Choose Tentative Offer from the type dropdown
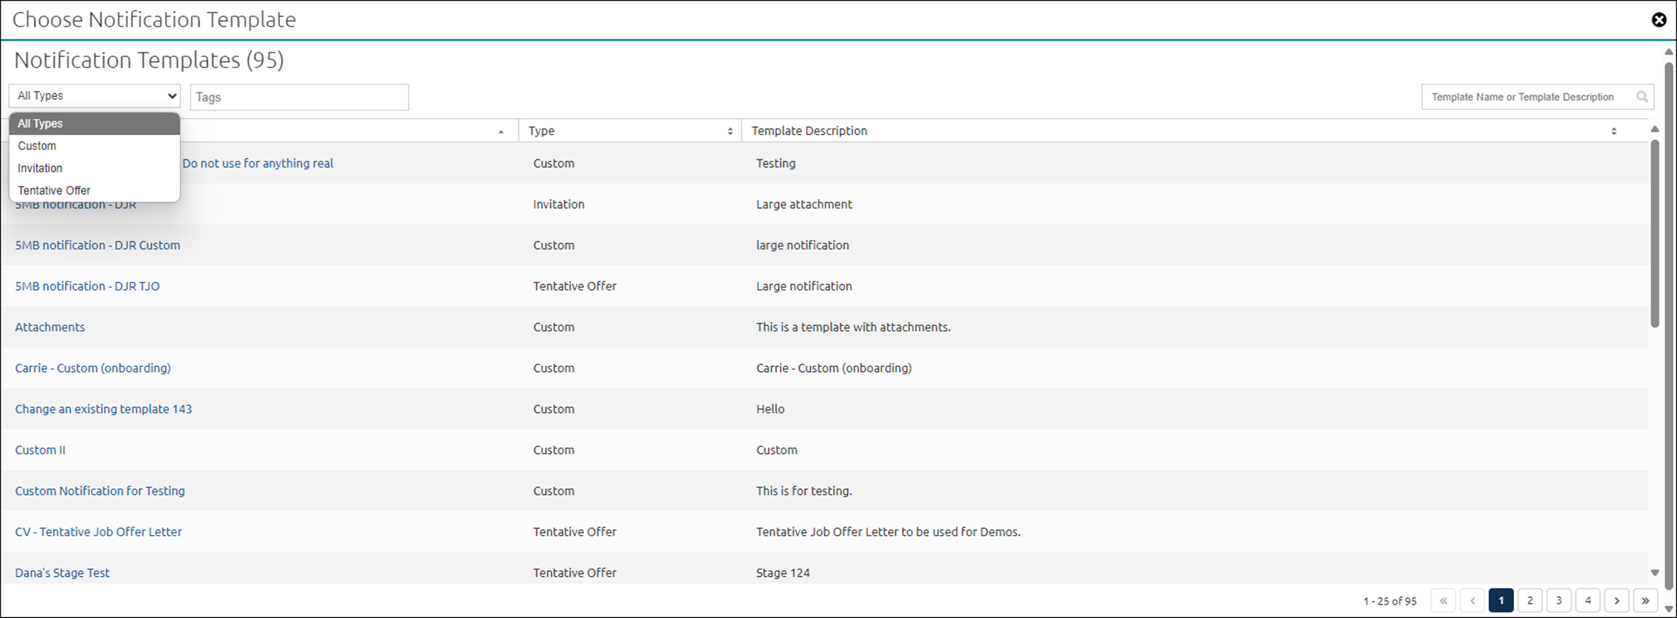Image resolution: width=1677 pixels, height=618 pixels. pos(95,190)
